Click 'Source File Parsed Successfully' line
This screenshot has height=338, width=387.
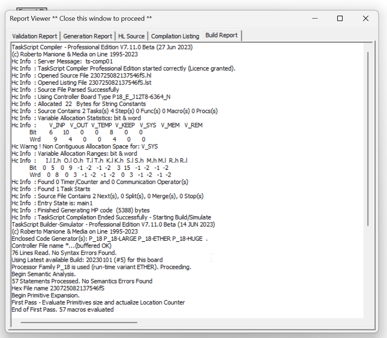click(x=65, y=90)
